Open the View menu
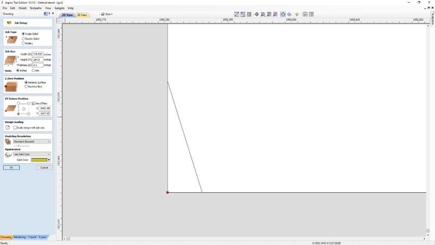The height and width of the screenshot is (245, 435). (48, 8)
